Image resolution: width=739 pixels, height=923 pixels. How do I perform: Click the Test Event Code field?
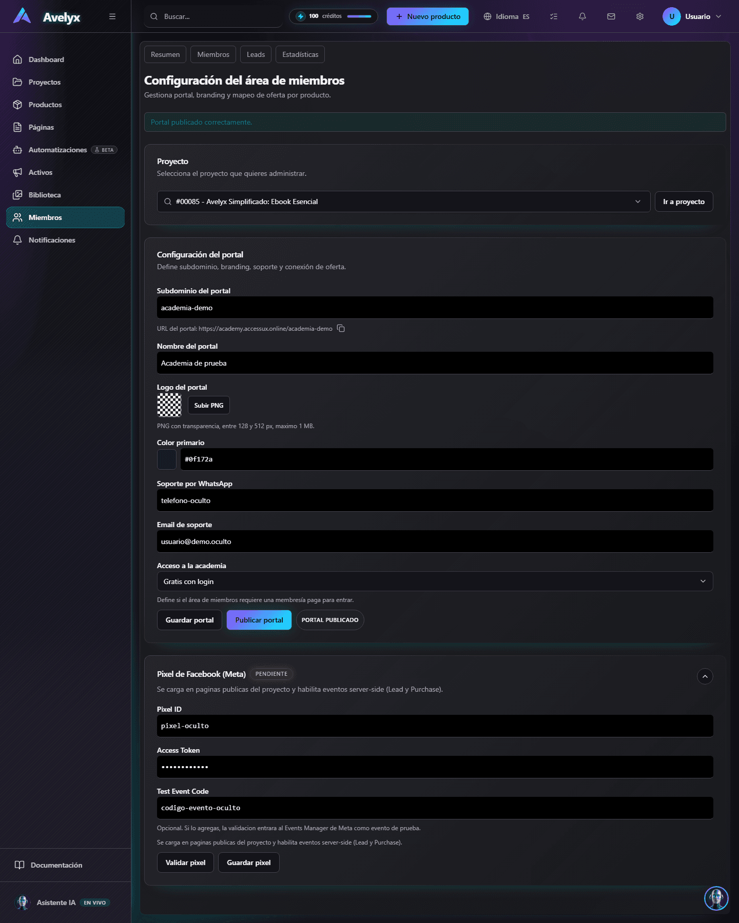tap(435, 808)
